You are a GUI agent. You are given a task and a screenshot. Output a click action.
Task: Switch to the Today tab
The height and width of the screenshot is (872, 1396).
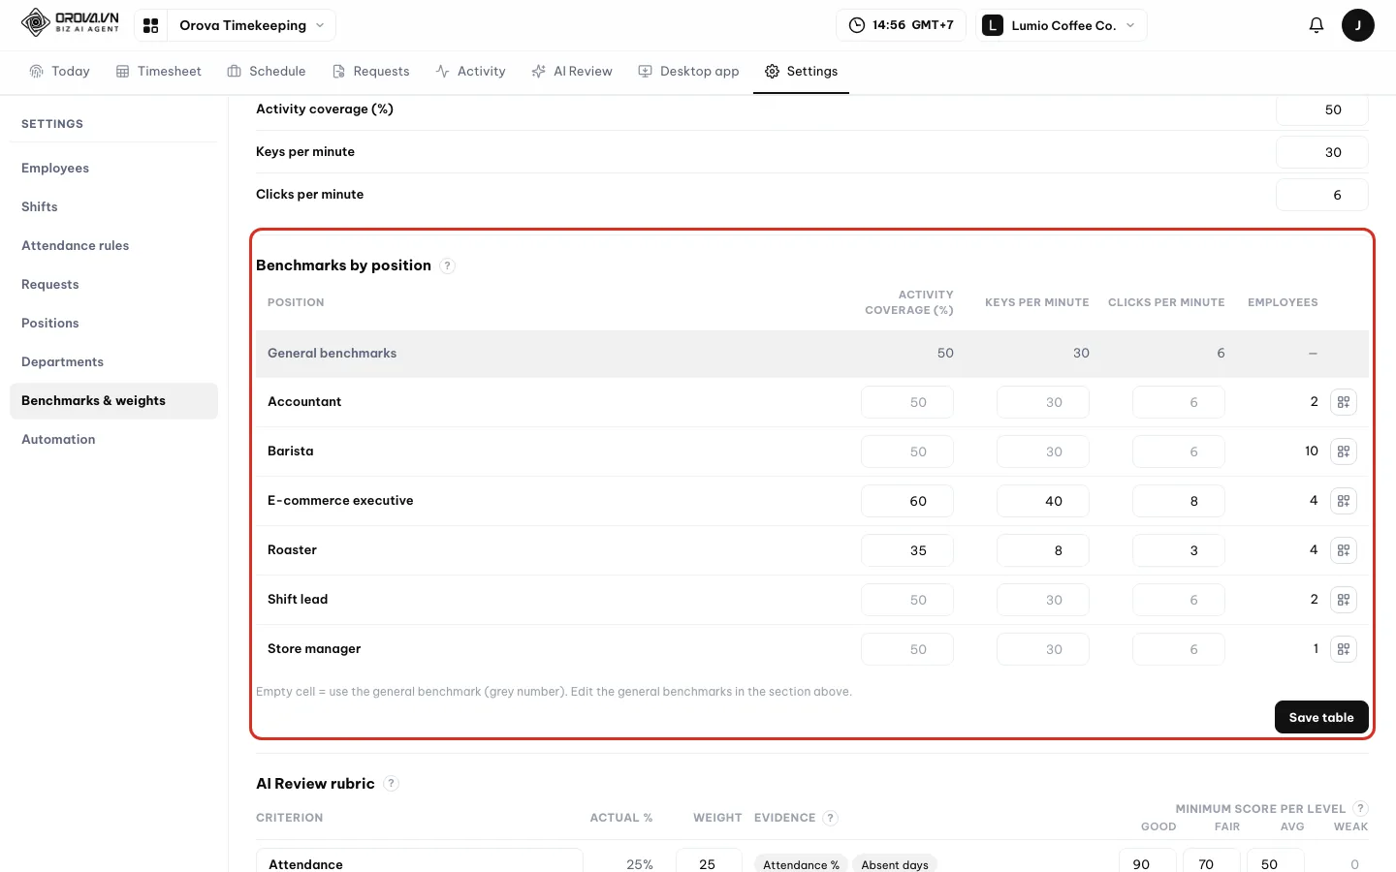coord(59,72)
